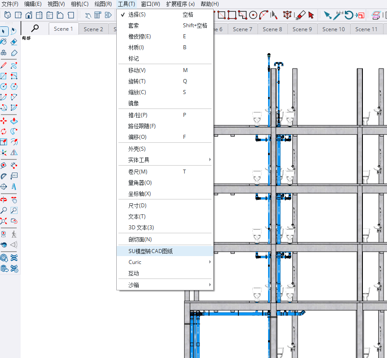The image size is (387, 358).
Task: Click the Zoom magnifier tool in left toolbar
Action: 4,210
